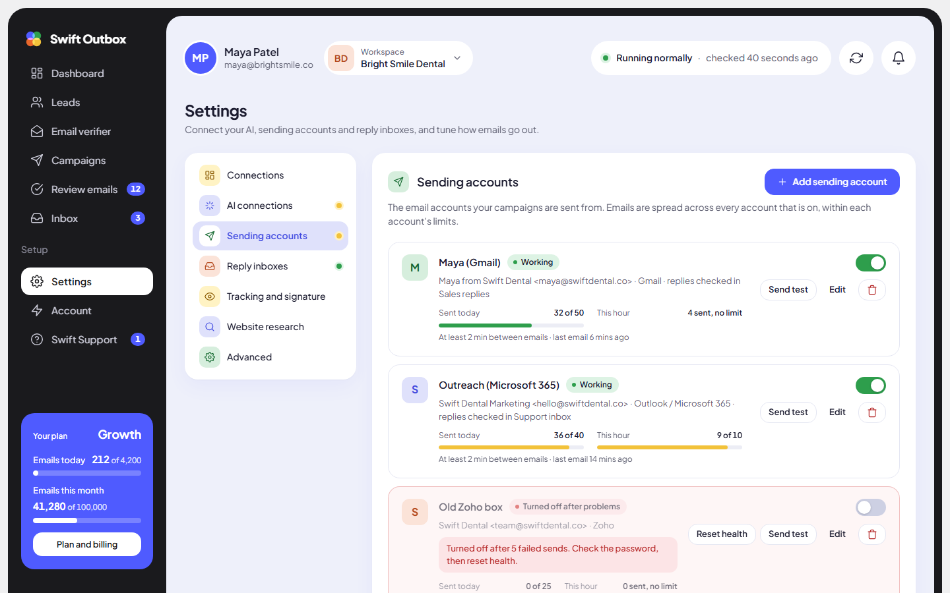The width and height of the screenshot is (950, 593).
Task: Click the Settings item in the sidebar
Action: click(87, 281)
